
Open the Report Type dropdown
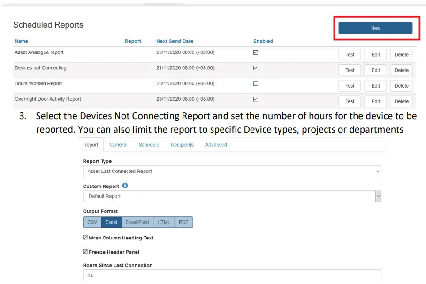coord(232,172)
